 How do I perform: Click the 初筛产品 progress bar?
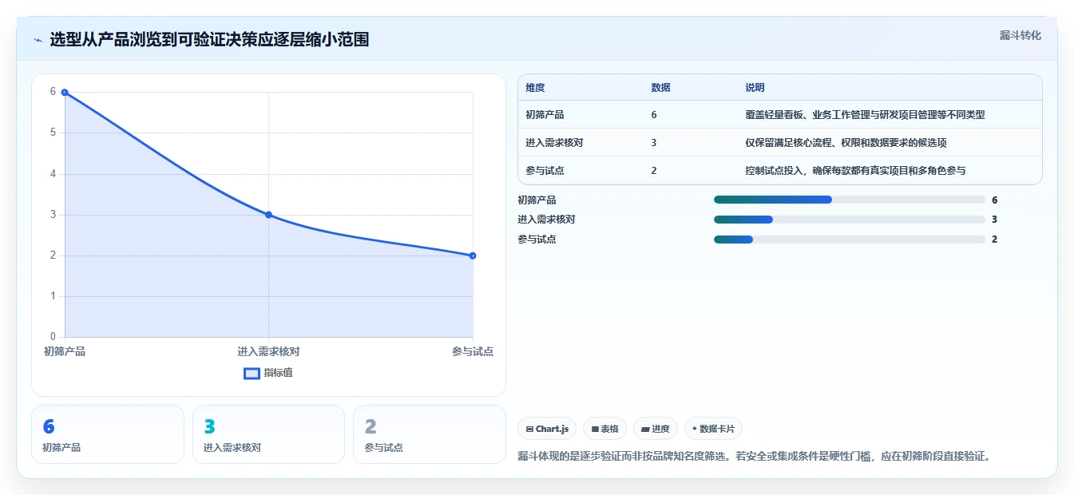(x=850, y=200)
